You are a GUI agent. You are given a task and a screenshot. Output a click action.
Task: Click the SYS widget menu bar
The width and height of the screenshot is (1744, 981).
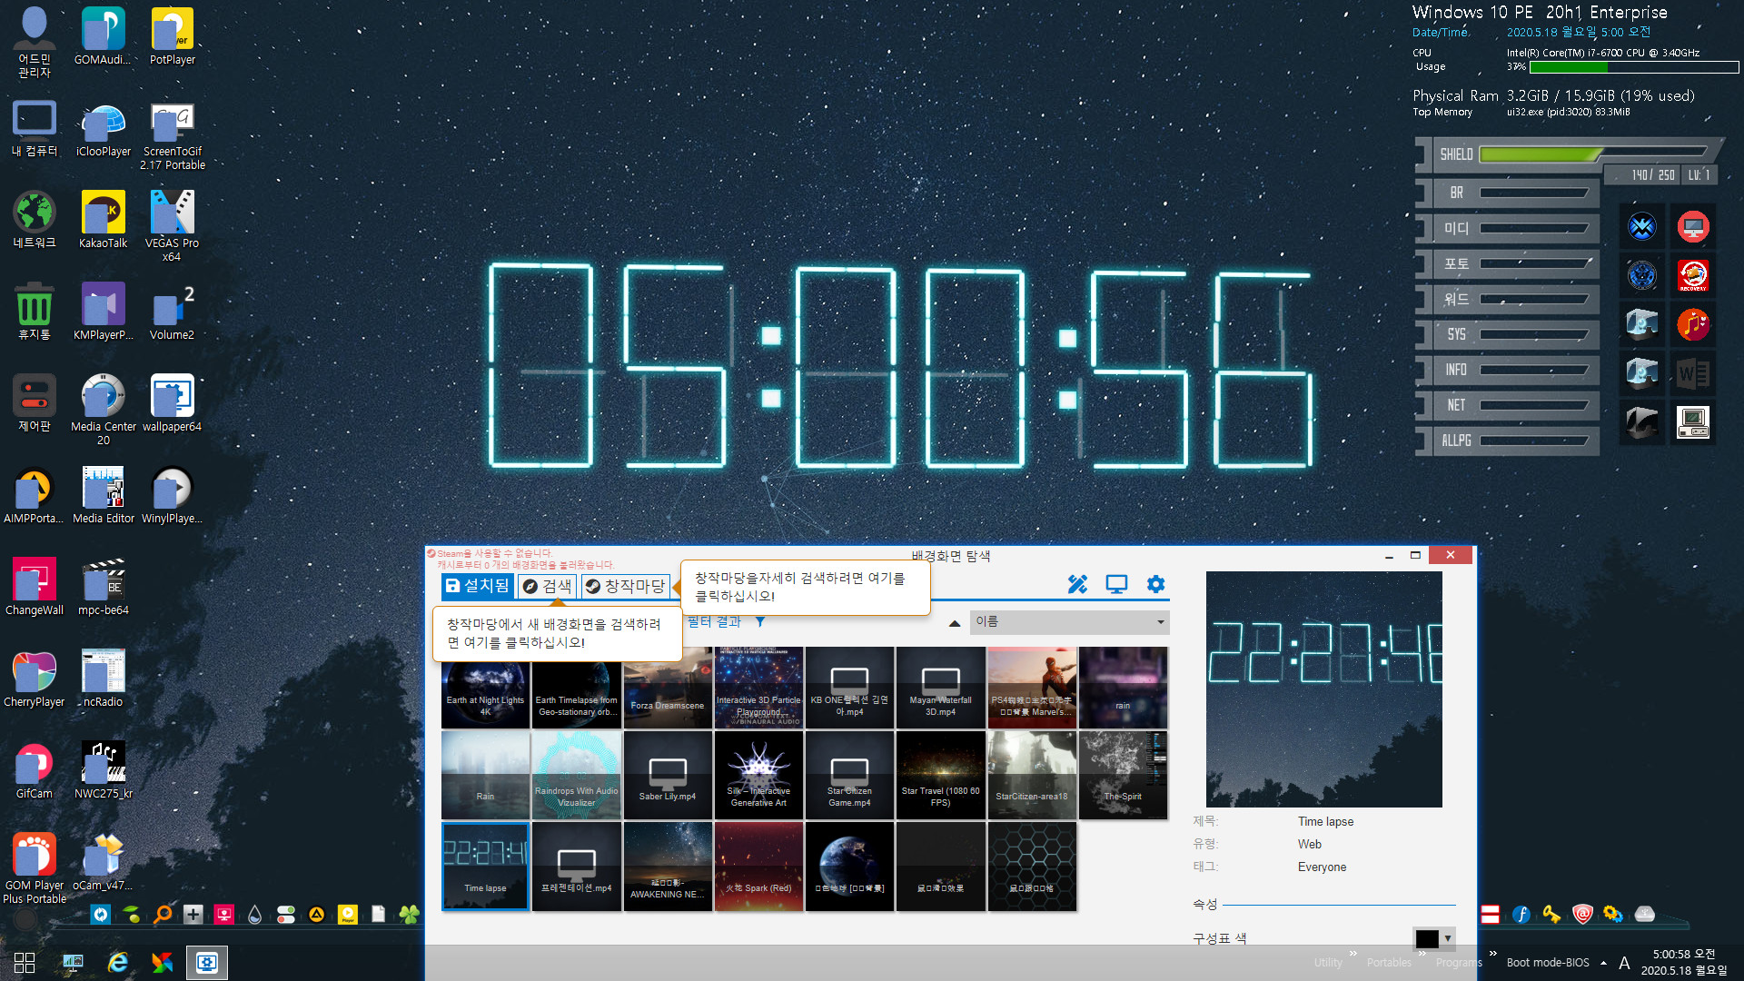(x=1508, y=334)
